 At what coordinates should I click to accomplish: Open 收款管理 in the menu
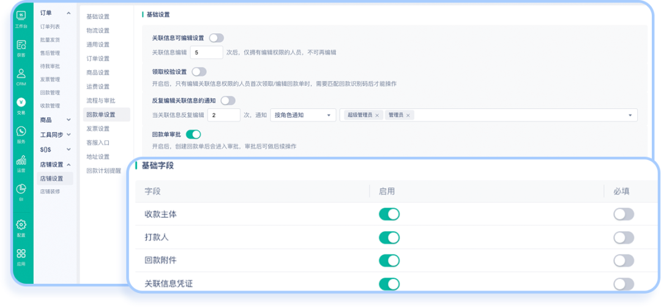pyautogui.click(x=50, y=106)
